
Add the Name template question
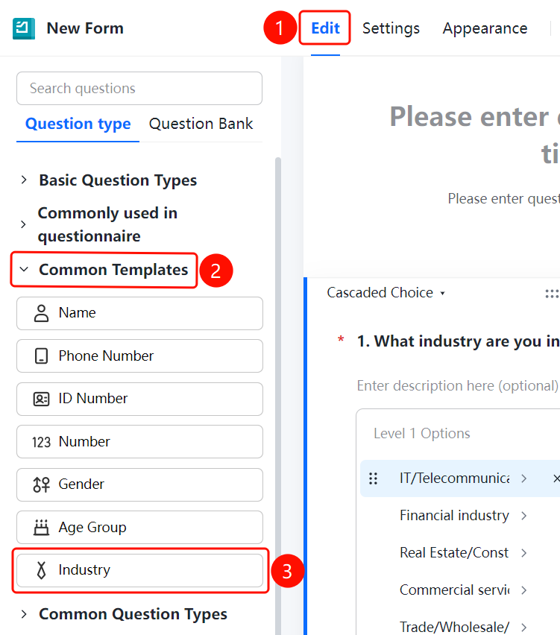pos(139,313)
